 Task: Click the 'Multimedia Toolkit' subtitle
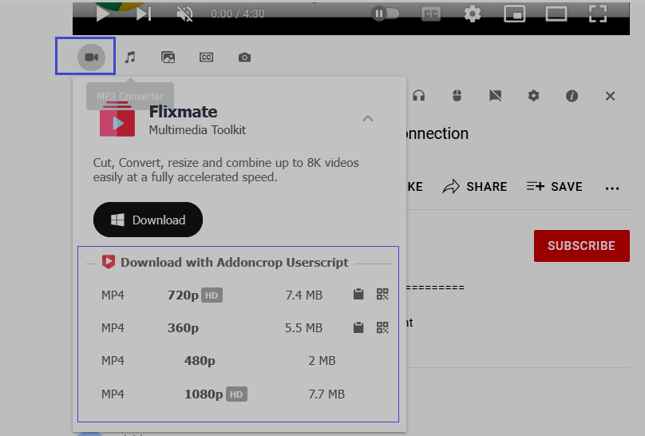click(x=197, y=130)
